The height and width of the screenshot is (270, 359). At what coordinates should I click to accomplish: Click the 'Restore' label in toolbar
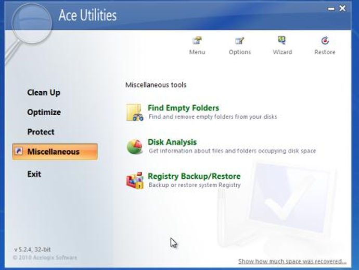click(325, 52)
